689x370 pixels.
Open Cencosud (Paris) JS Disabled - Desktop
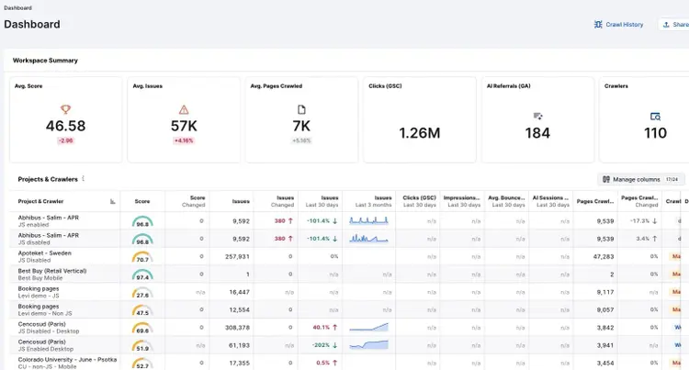click(49, 328)
